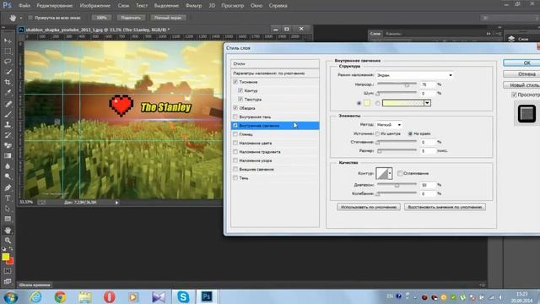The width and height of the screenshot is (540, 304).
Task: Toggle the Просмотр preview checkbox
Action: [514, 95]
